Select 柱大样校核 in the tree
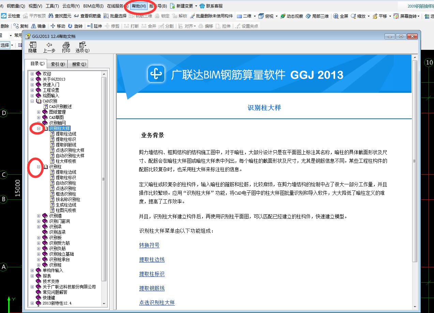Viewport: 434px width, 313px height. click(x=66, y=161)
